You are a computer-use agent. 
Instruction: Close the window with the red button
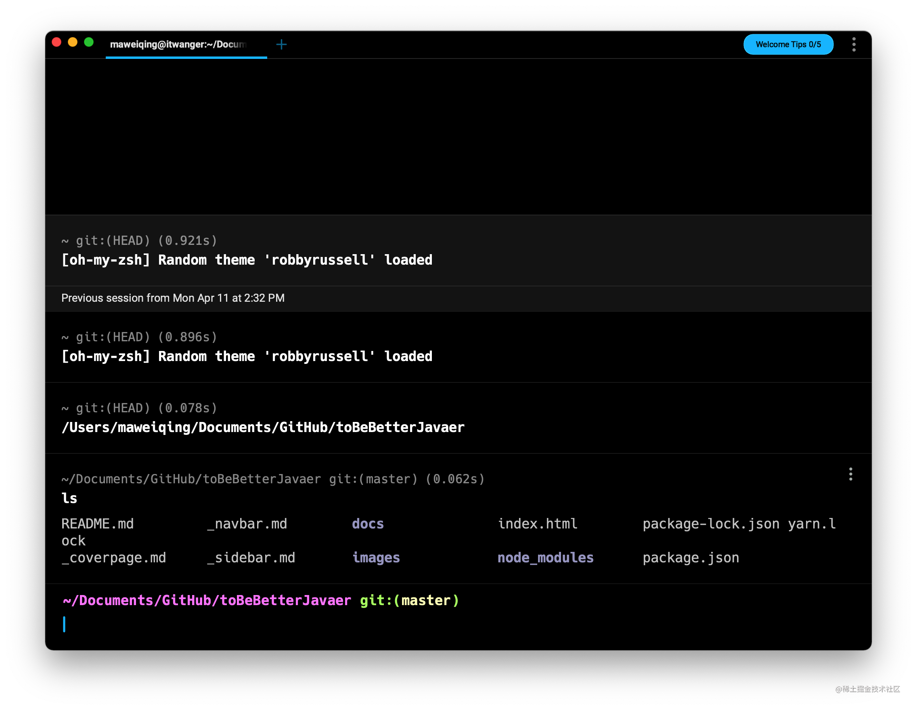pos(57,42)
